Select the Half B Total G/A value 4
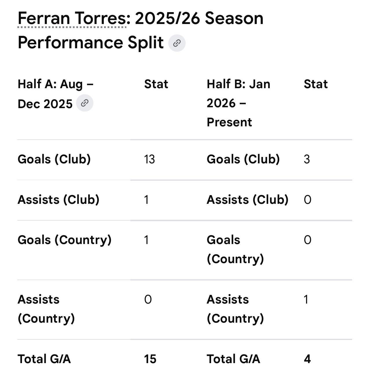The height and width of the screenshot is (377, 373). pos(307,359)
